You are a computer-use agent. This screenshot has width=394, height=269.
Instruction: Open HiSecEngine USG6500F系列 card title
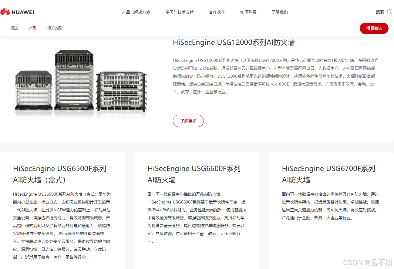(x=60, y=174)
